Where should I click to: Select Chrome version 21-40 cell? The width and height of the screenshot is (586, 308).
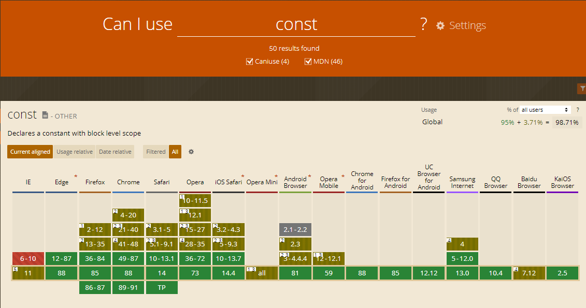(128, 230)
